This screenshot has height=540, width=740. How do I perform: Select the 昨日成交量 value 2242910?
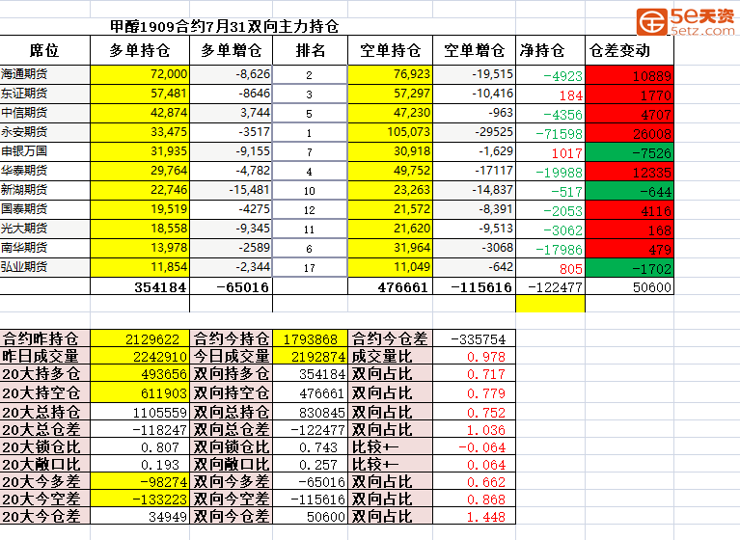(140, 356)
